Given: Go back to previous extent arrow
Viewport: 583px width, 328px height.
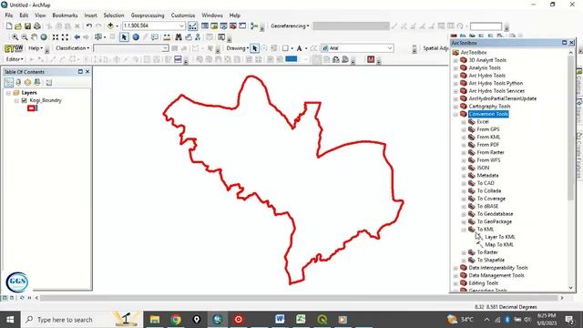Looking at the screenshot, I should pos(77,37).
